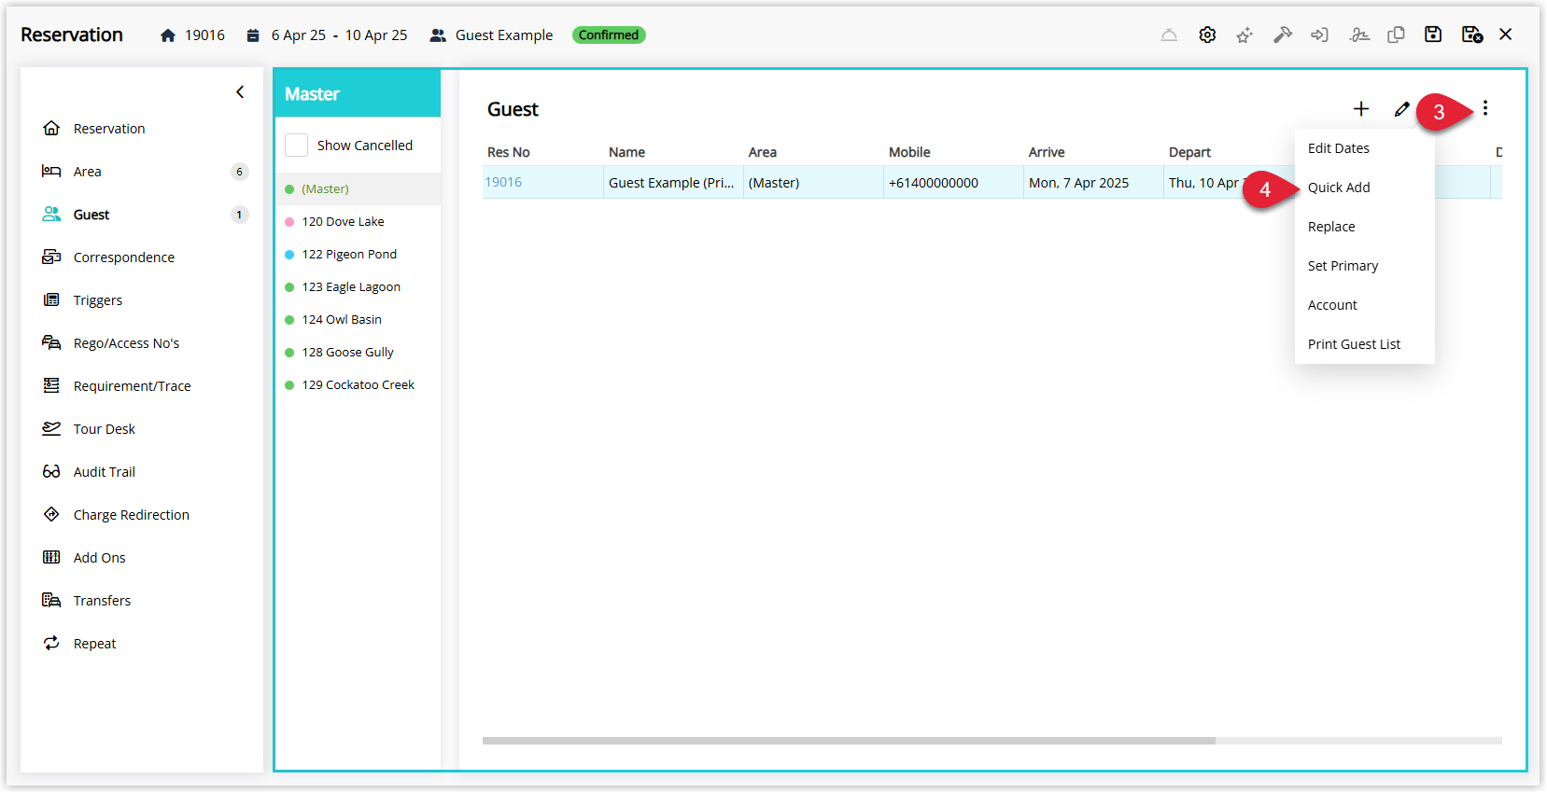The height and width of the screenshot is (793, 1547).
Task: Click the copy reservation icon
Action: [1396, 35]
